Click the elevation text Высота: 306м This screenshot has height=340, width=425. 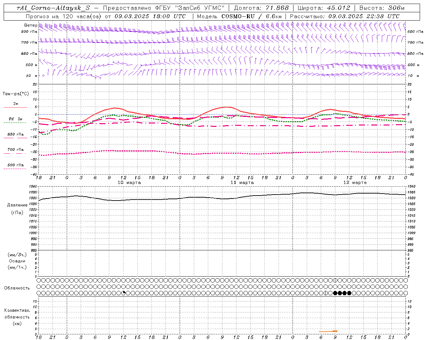click(382, 8)
